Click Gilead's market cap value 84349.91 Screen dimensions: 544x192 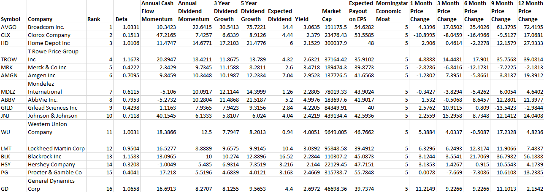pyautogui.click(x=336, y=108)
